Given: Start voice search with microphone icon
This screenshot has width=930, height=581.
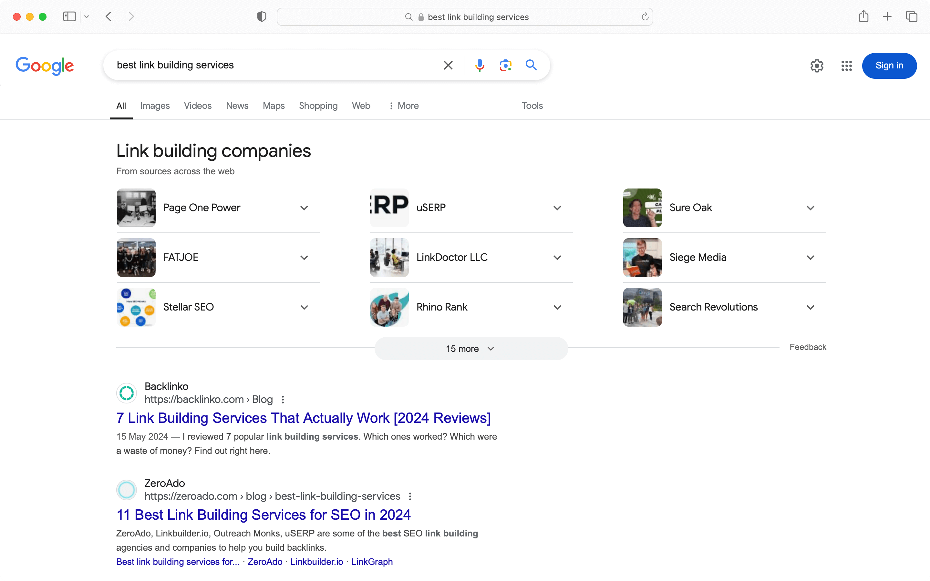Looking at the screenshot, I should [x=480, y=65].
